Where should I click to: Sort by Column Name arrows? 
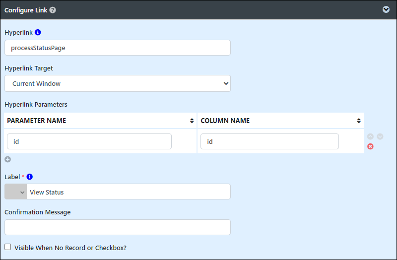pos(358,121)
